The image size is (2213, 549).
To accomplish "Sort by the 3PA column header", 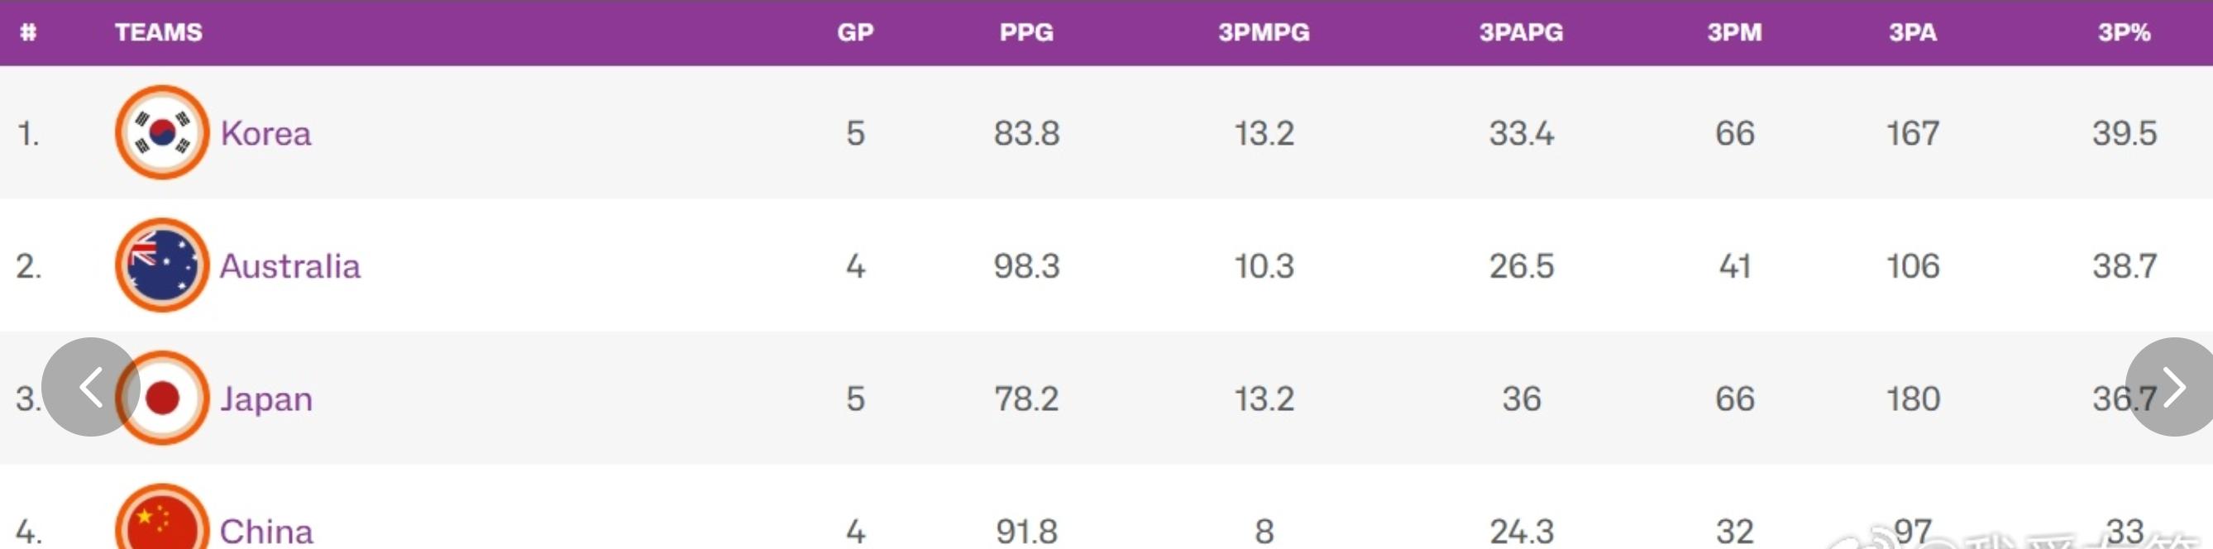I will point(1912,32).
